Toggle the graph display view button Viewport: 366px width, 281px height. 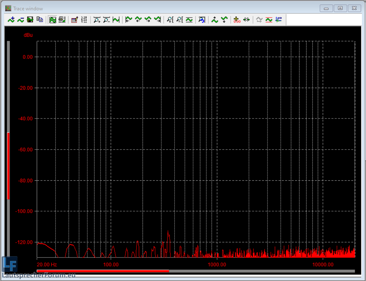(53, 20)
